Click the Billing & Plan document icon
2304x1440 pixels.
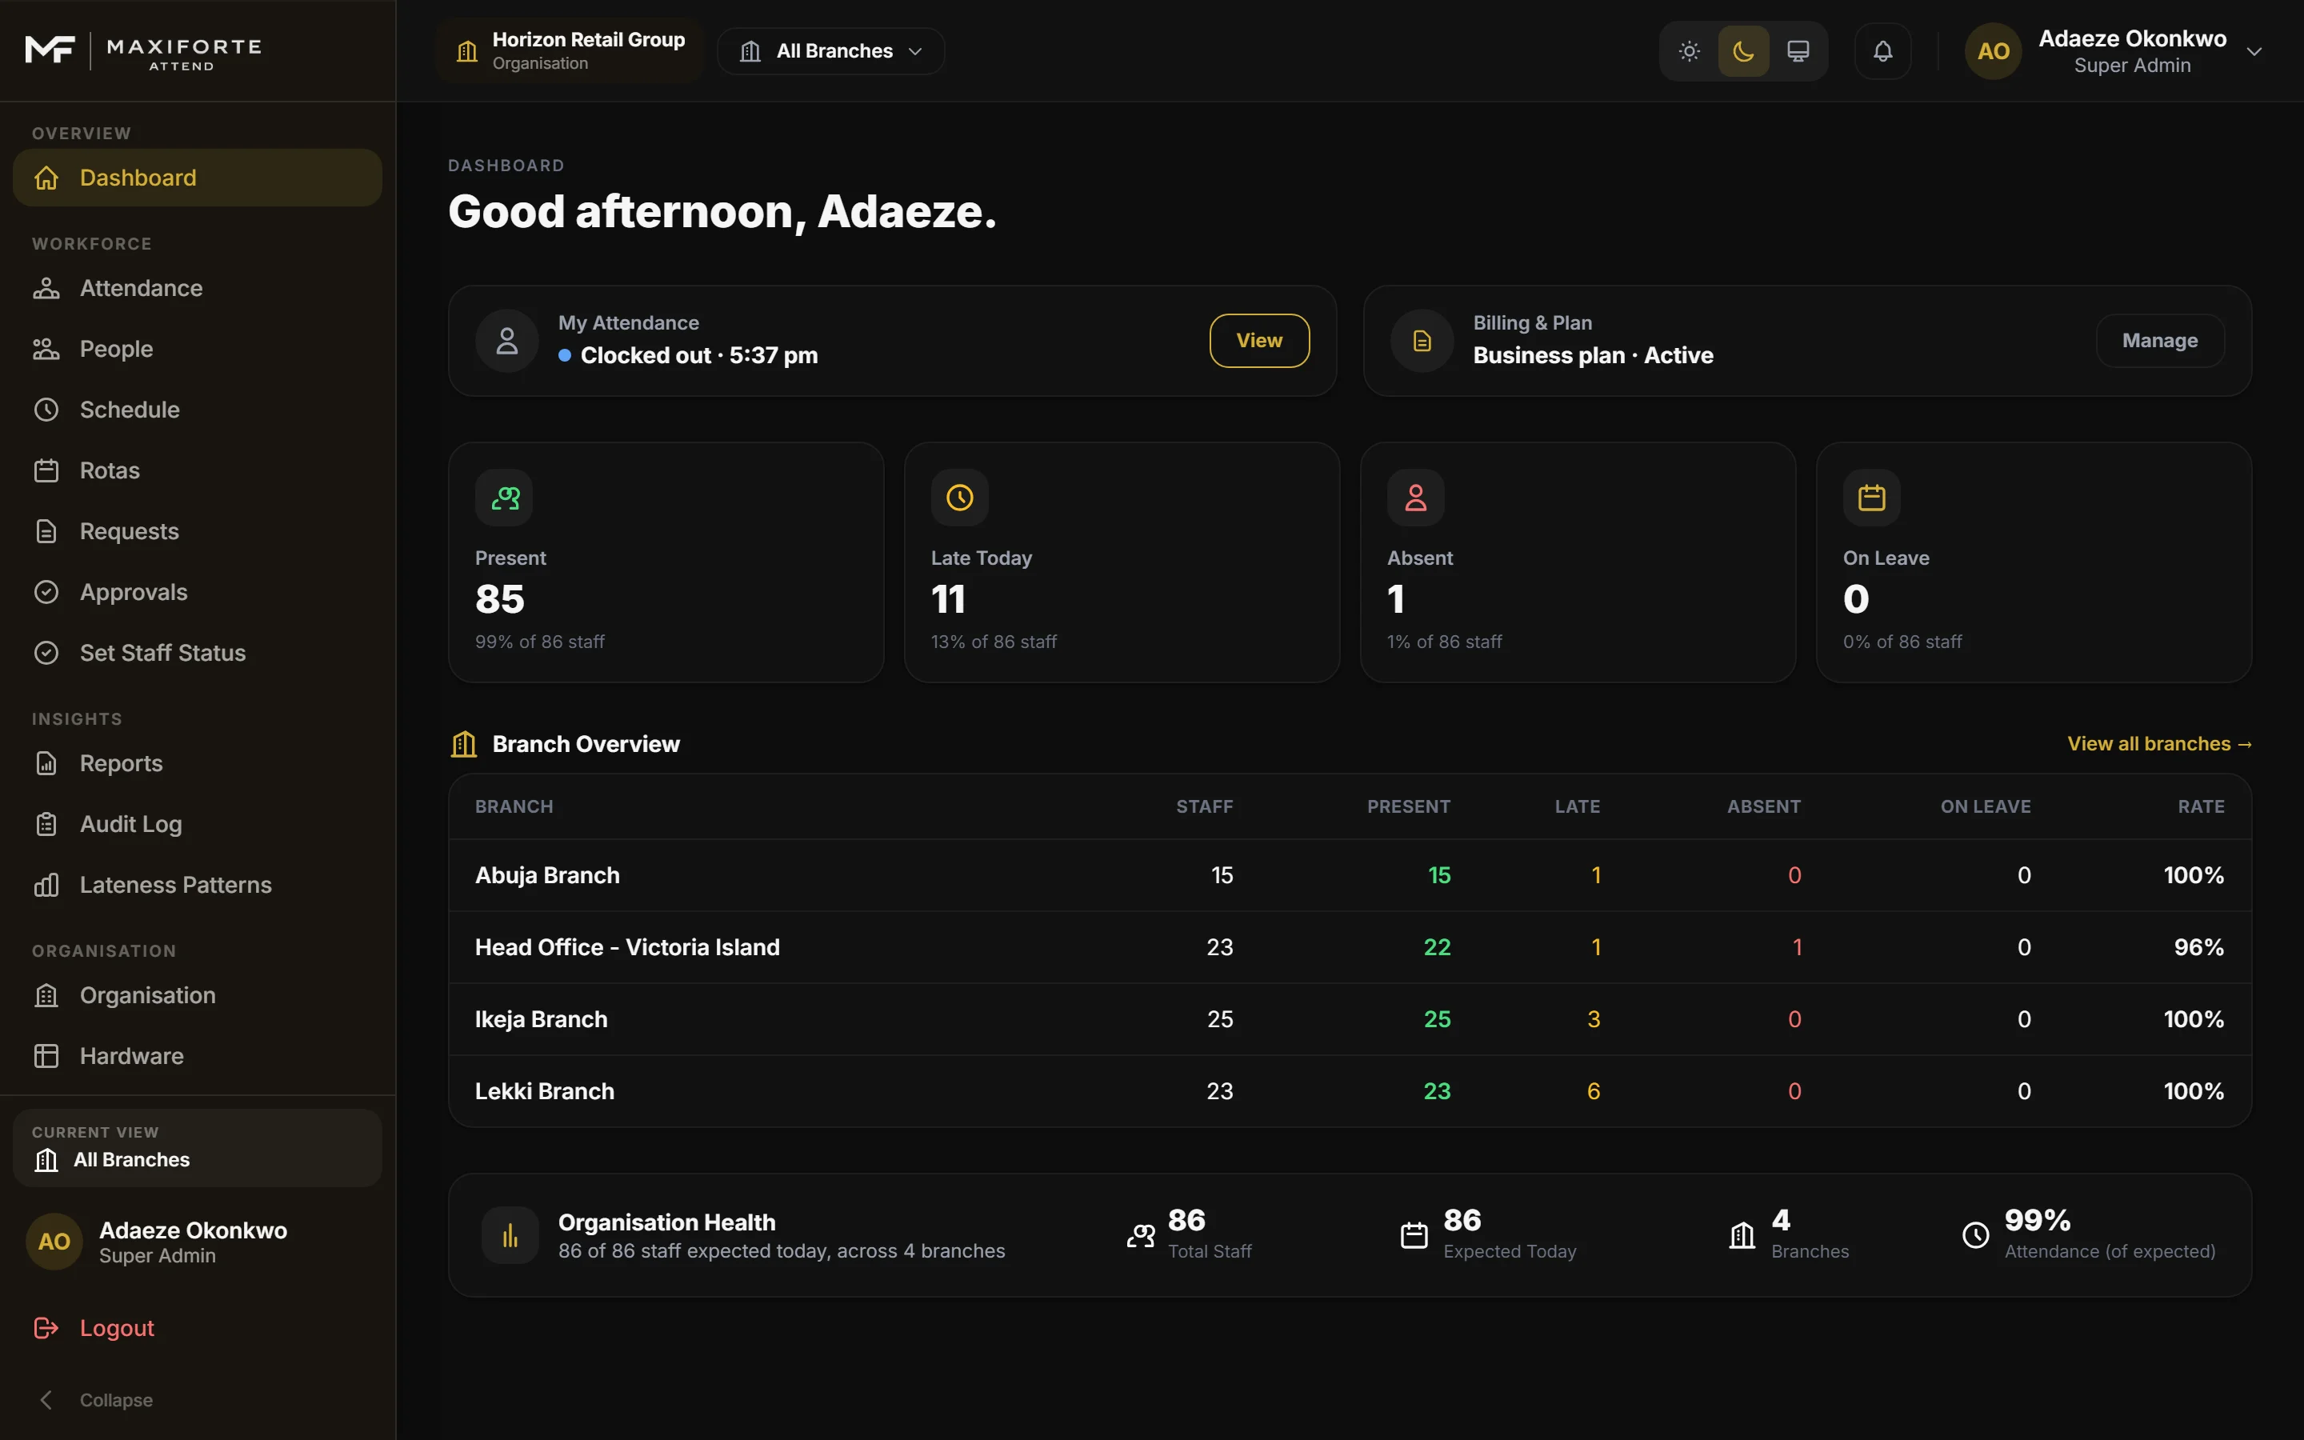point(1422,340)
